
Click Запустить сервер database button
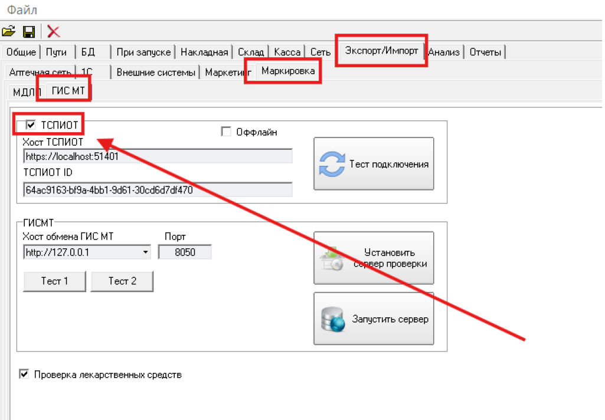(x=373, y=319)
